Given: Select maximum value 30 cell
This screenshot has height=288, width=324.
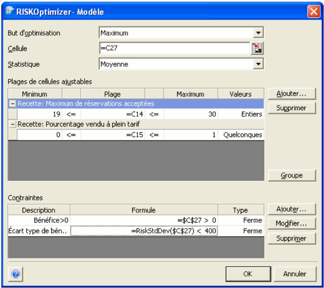Looking at the screenshot, I should (x=190, y=114).
